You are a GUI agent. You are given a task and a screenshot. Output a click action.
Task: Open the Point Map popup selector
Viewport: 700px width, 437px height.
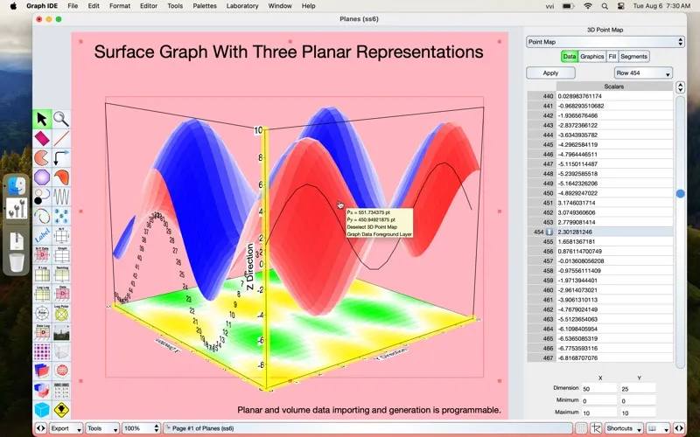[x=605, y=41]
